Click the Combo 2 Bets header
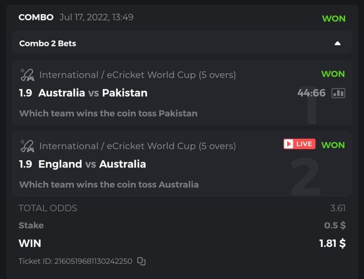 pyautogui.click(x=48, y=43)
